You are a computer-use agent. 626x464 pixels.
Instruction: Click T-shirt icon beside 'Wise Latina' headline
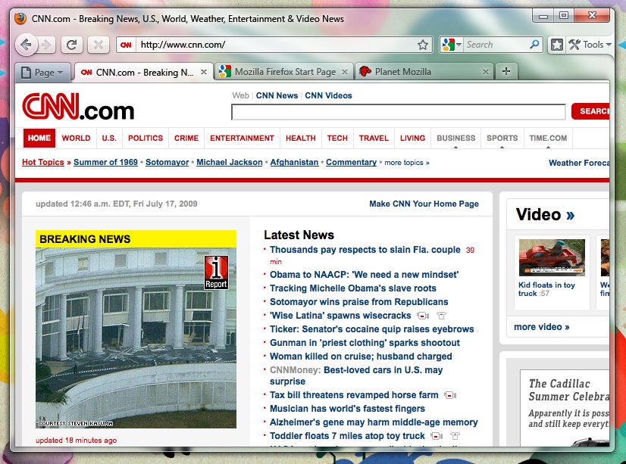(x=441, y=316)
